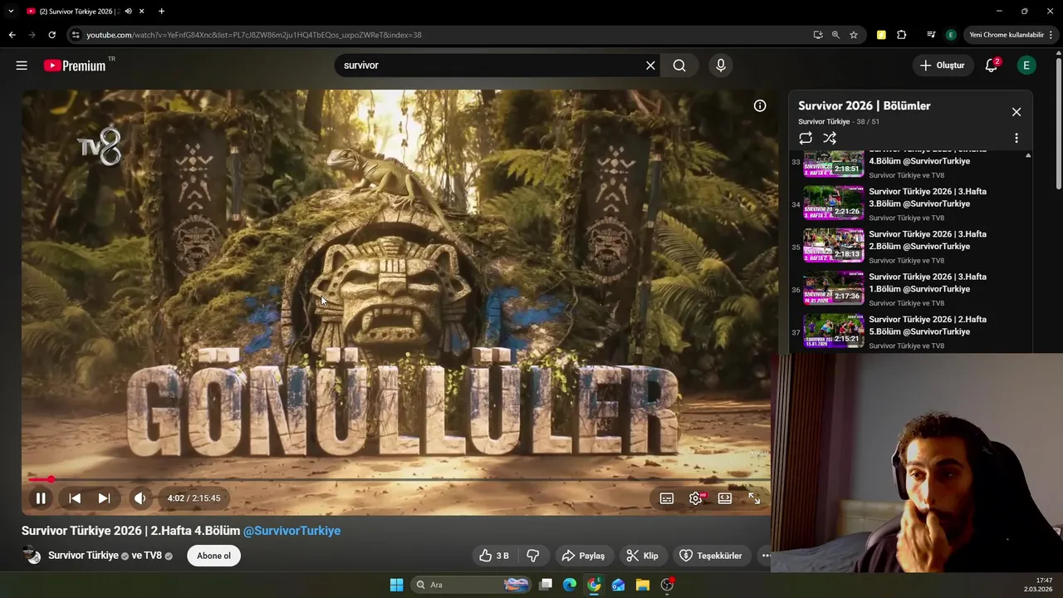Open the Chrome extensions puzzle icon

902,35
